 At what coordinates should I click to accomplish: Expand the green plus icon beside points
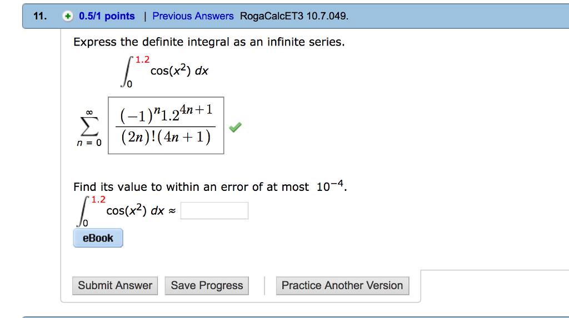point(68,16)
